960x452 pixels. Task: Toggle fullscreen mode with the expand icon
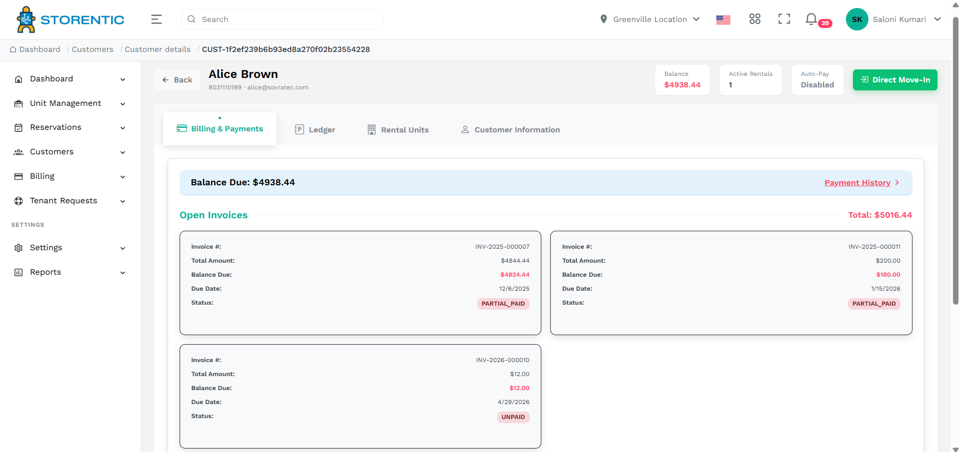784,19
